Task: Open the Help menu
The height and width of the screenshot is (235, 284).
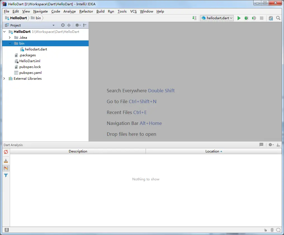Action: tap(160, 11)
